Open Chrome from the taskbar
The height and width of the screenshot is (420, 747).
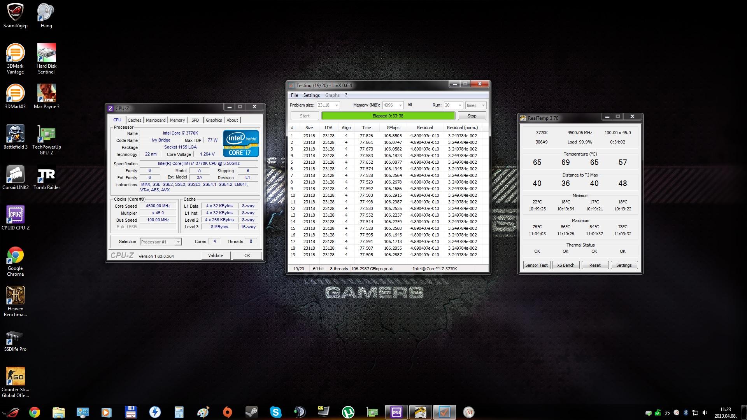coord(35,412)
